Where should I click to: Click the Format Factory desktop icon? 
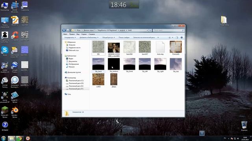(5, 80)
